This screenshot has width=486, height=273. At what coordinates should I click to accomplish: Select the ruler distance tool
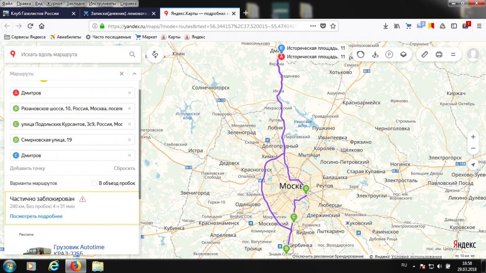point(424,54)
